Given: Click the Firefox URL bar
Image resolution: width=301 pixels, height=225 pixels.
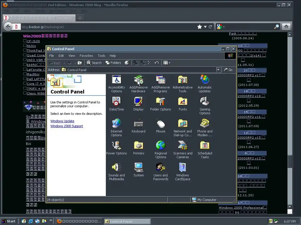Looking at the screenshot, I should click(108, 27).
